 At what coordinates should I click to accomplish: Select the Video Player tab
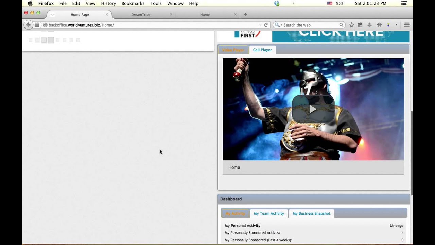point(233,50)
